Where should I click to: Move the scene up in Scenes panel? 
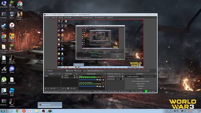tap(52, 89)
